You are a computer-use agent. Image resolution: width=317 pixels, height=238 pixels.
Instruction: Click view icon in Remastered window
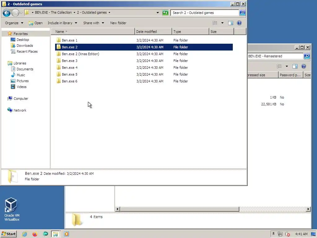pos(279,66)
